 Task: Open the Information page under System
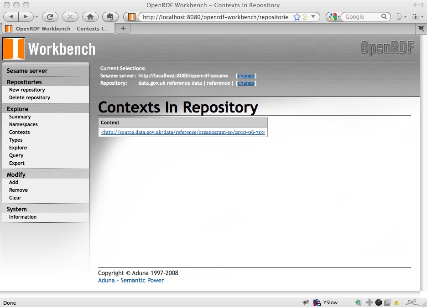(x=23, y=217)
